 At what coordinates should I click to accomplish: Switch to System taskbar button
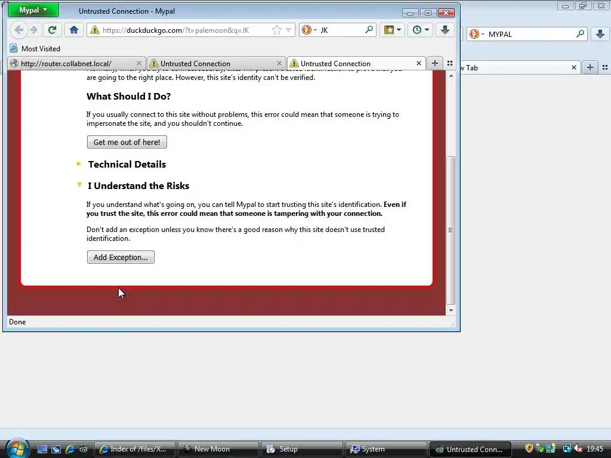point(386,449)
